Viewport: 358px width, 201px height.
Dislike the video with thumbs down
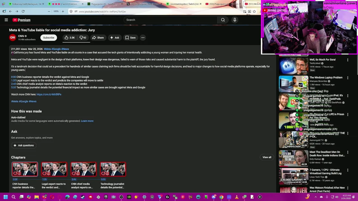83,38
